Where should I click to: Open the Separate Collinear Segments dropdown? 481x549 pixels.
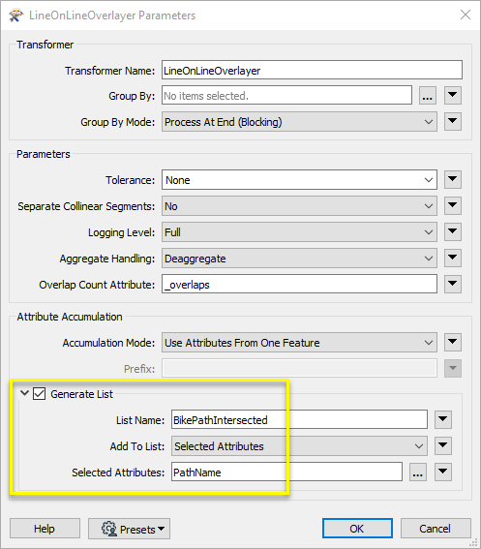pos(299,206)
